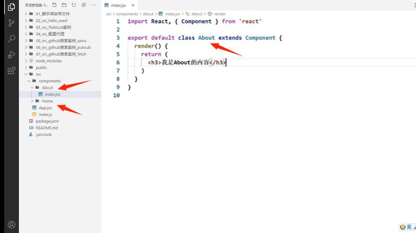
Task: Click the src breadcrumb segment
Action: coord(109,14)
